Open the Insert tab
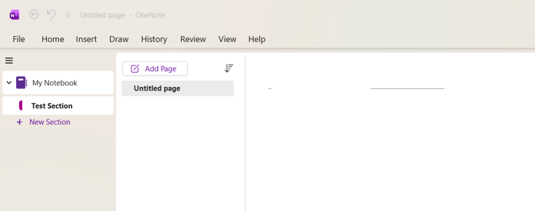 point(86,39)
